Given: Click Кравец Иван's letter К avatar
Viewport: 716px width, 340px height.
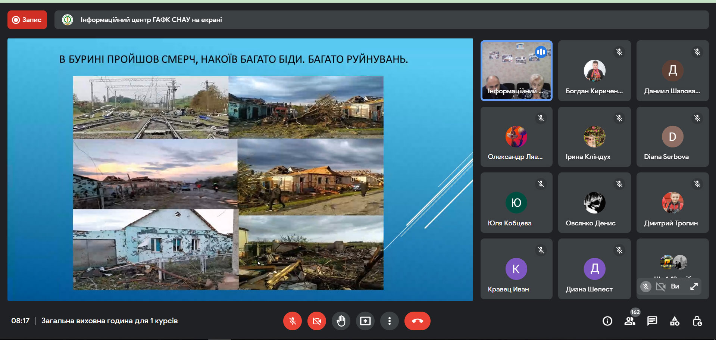Looking at the screenshot, I should pyautogui.click(x=516, y=269).
